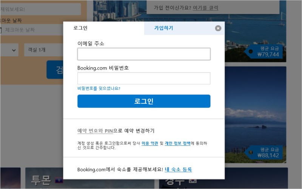Click the blue 로그인 button
Image resolution: width=302 pixels, height=189 pixels.
(144, 101)
